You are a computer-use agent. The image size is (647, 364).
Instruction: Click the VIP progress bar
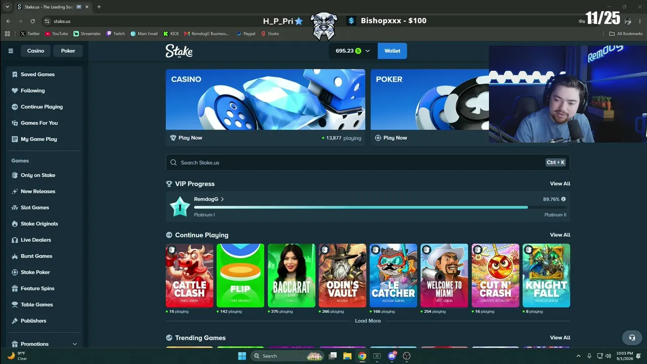coord(380,207)
